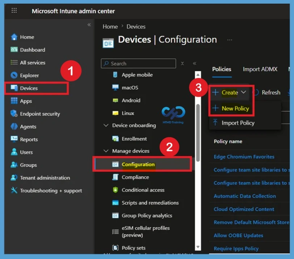Click the Agents icon in sidebar
The height and width of the screenshot is (259, 294).
tap(14, 126)
